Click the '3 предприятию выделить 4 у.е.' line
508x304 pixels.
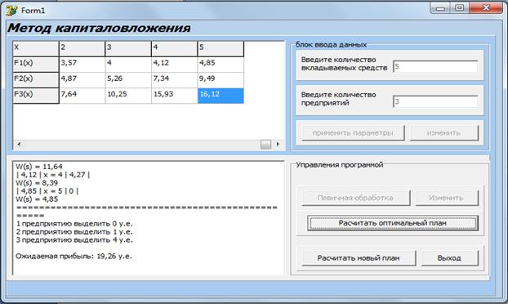tap(74, 239)
